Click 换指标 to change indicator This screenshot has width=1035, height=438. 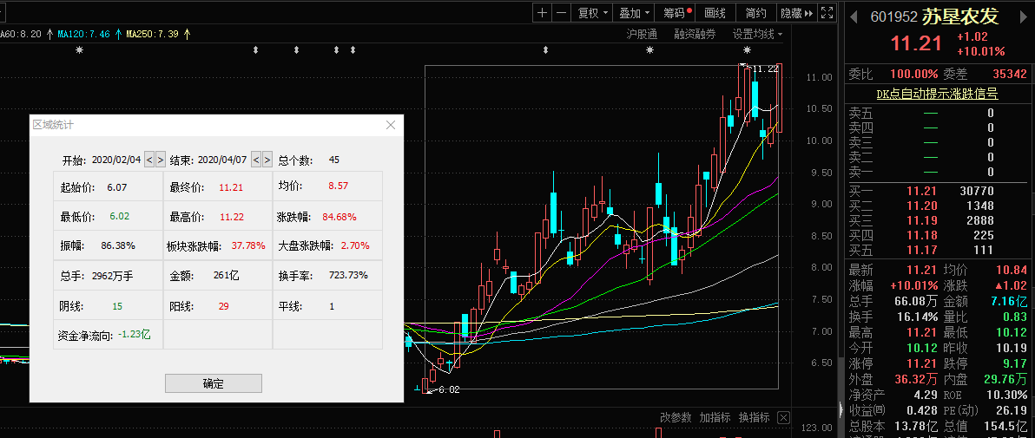coord(755,418)
